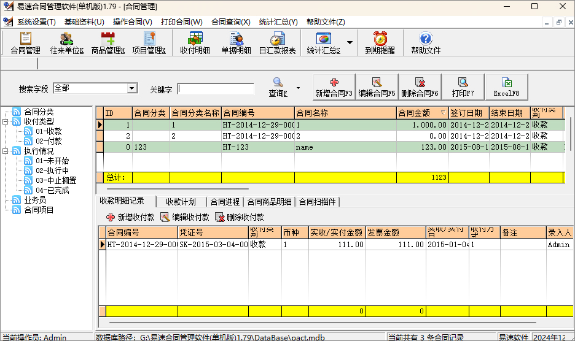The height and width of the screenshot is (341, 575).
Task: Export with ExcelF8 button
Action: coord(506,87)
